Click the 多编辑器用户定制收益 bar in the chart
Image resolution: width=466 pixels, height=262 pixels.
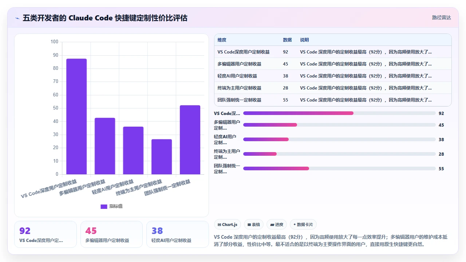(x=105, y=146)
